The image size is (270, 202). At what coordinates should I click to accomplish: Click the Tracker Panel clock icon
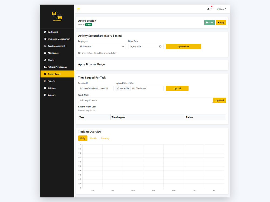(45, 74)
